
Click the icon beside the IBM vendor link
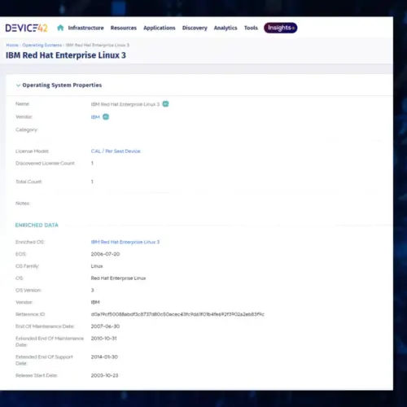point(106,116)
